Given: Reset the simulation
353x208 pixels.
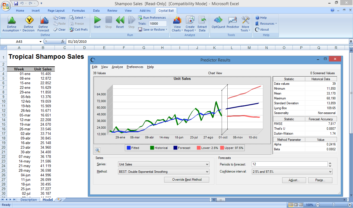Looking at the screenshot, I should 120,22.
